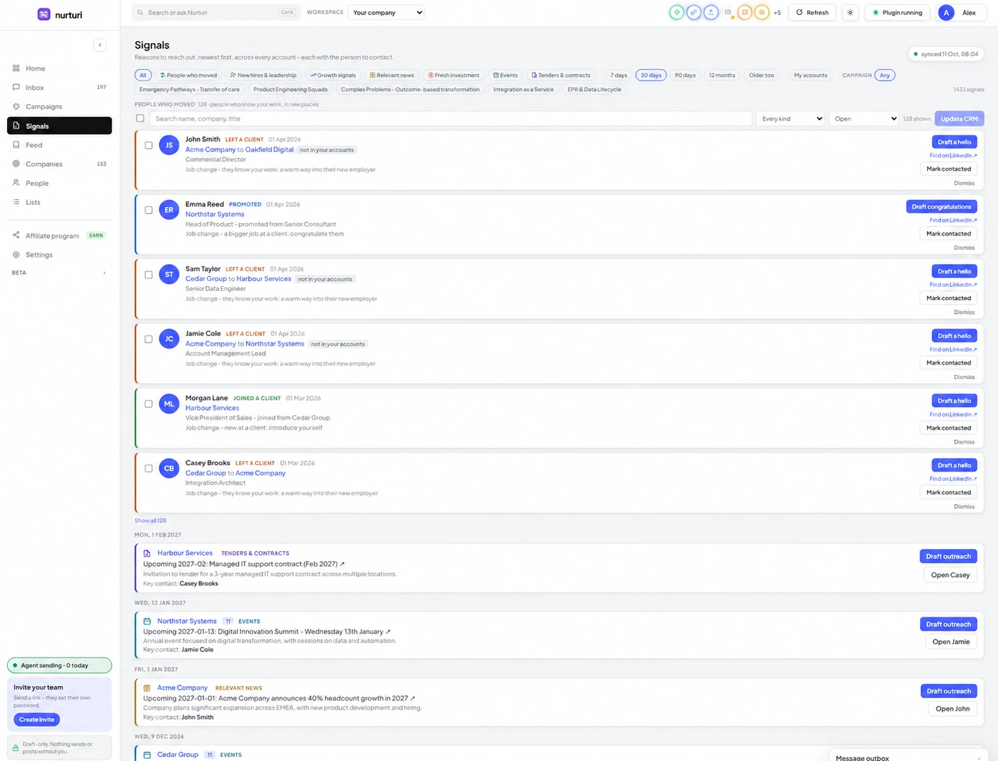Click Mark contacted for John Smith
The width and height of the screenshot is (998, 761).
coord(949,169)
